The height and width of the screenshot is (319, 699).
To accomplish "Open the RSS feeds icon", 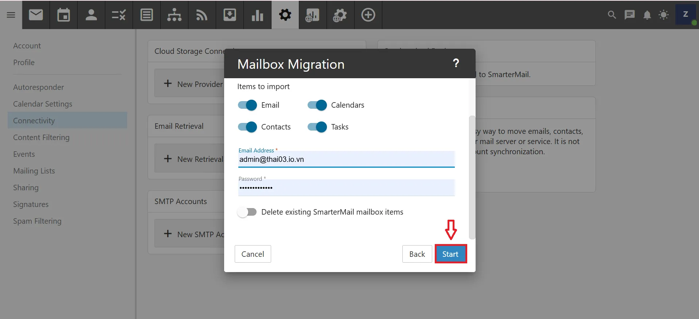I will coord(202,15).
